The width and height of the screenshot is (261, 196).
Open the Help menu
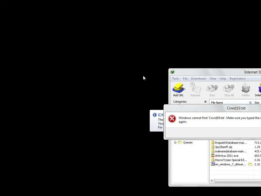coord(223,79)
